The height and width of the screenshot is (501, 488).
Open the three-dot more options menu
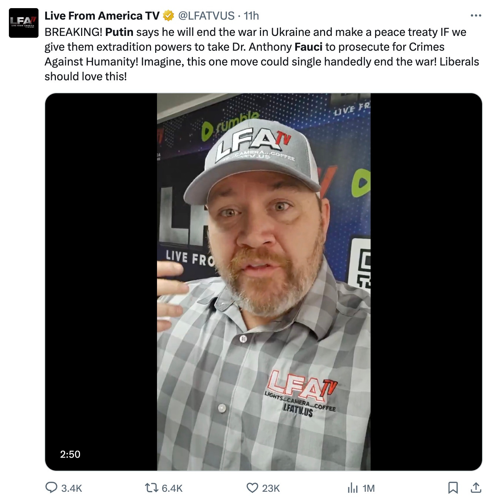click(475, 16)
